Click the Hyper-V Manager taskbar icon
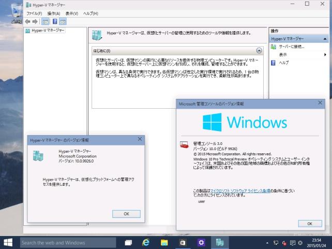The width and height of the screenshot is (332, 249). (220, 243)
